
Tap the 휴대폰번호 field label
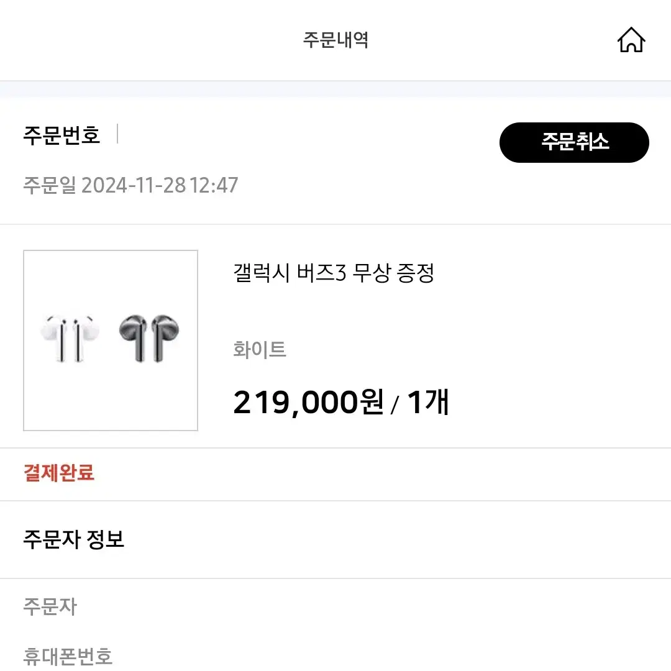pos(68,657)
